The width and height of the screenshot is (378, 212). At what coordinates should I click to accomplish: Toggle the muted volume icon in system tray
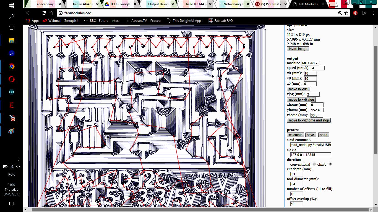pos(18,166)
